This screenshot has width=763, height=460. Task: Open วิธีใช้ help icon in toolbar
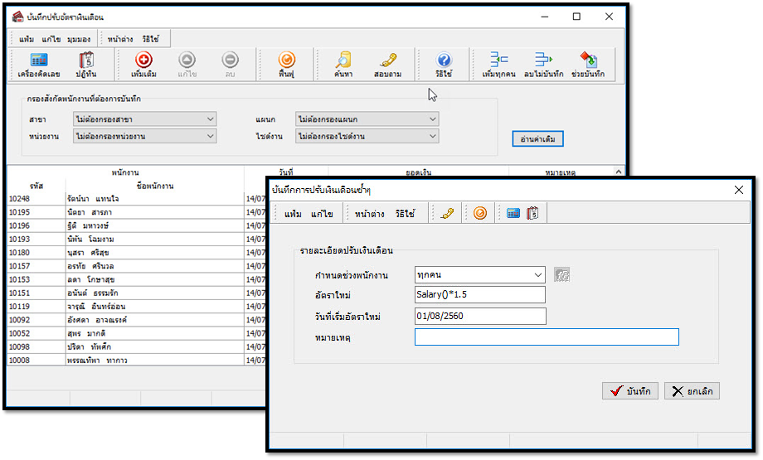point(444,65)
